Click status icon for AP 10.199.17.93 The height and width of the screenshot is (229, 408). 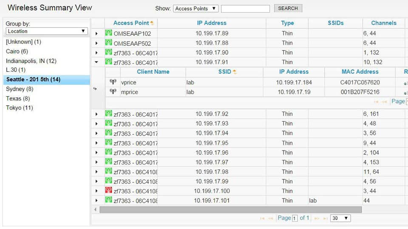(108, 123)
